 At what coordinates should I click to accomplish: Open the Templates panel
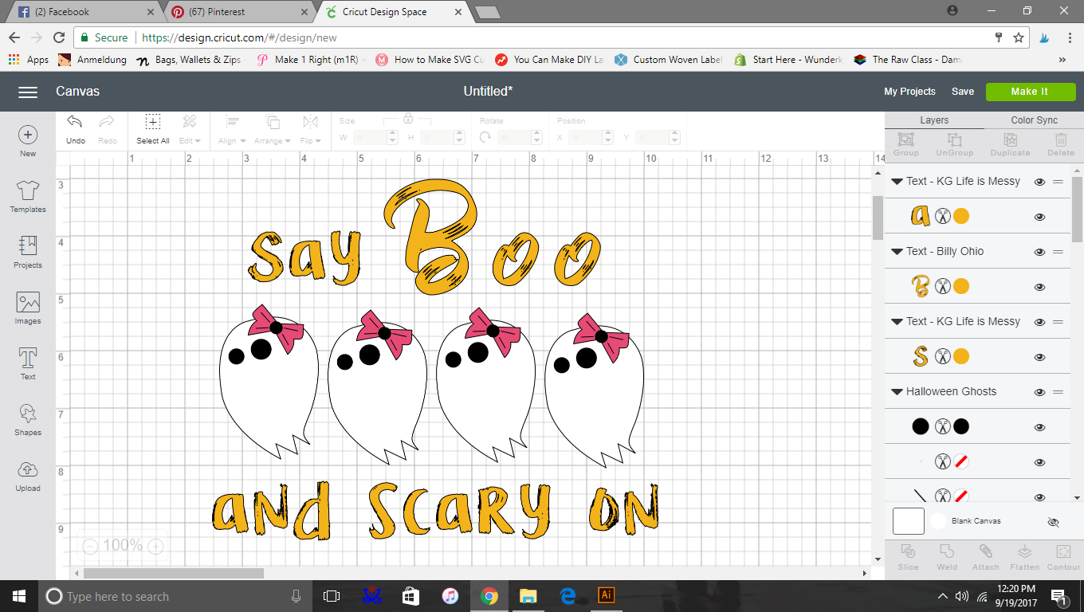pos(28,196)
